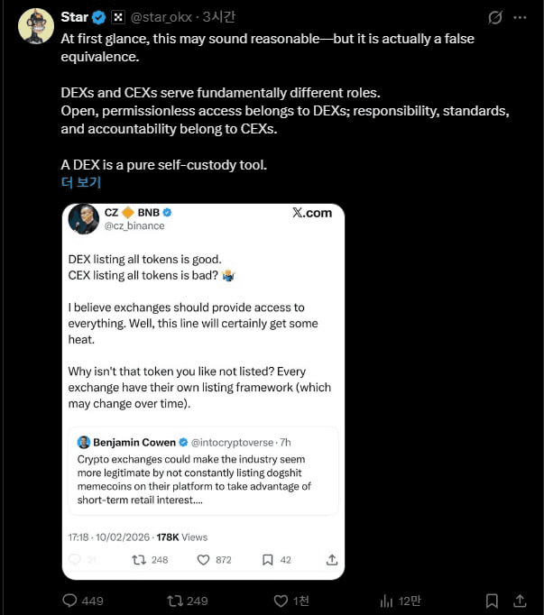This screenshot has height=615, width=544.
Task: Click the bookmark icon showing 42
Action: [267, 560]
